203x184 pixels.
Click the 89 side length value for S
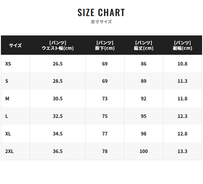144,81
